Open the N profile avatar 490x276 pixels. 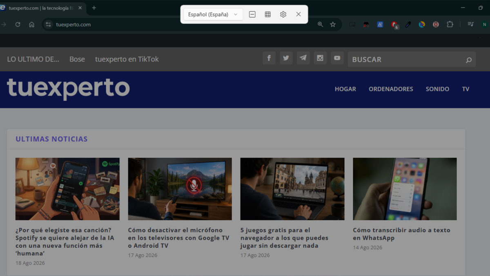pos(485,25)
